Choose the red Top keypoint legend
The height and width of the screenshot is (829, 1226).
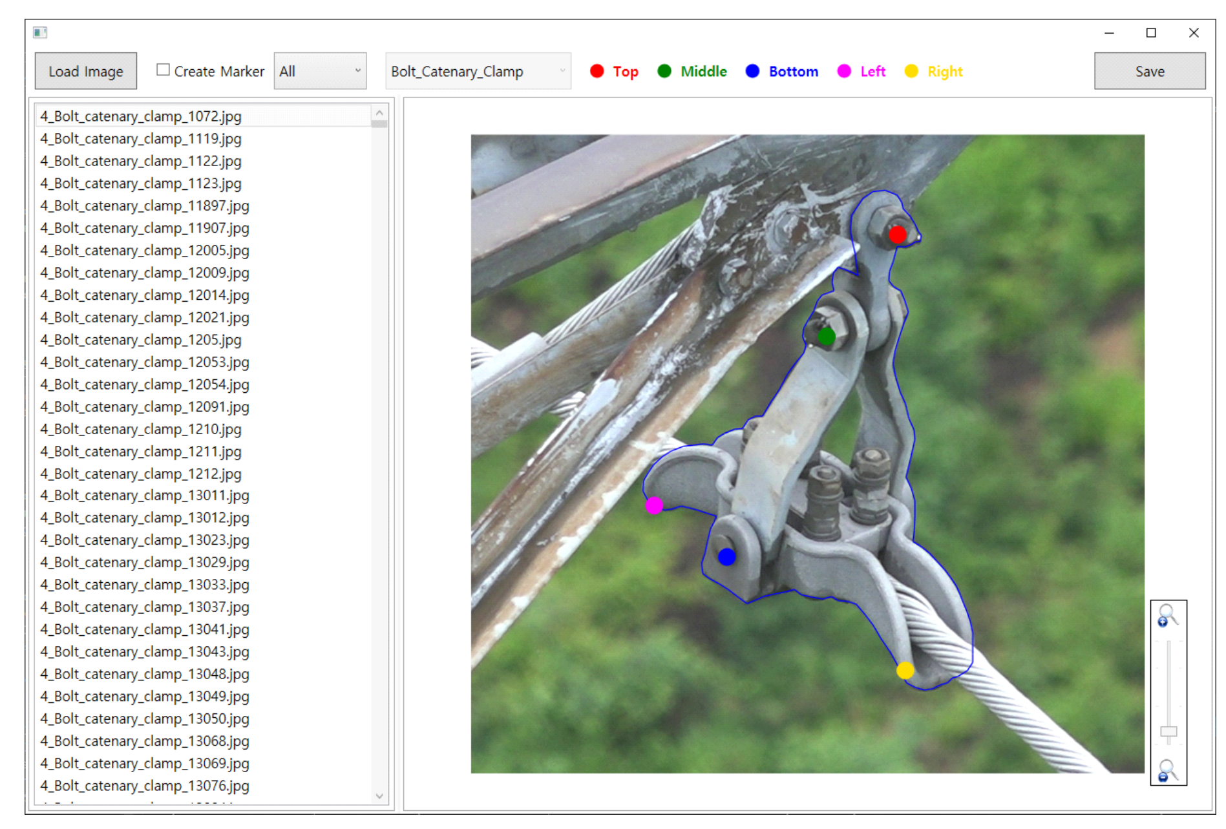pos(614,71)
